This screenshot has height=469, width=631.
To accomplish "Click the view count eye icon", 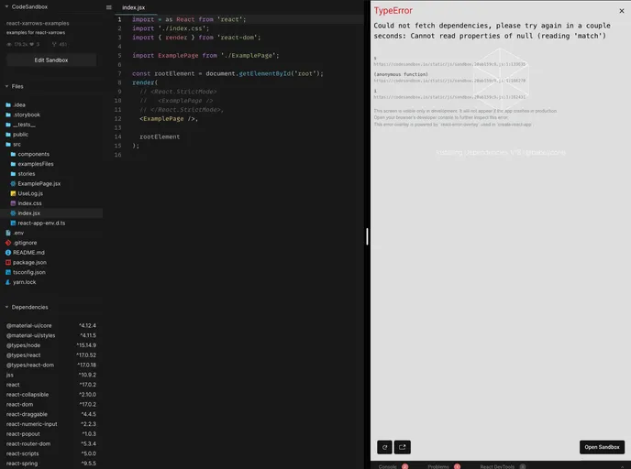I will [9, 44].
